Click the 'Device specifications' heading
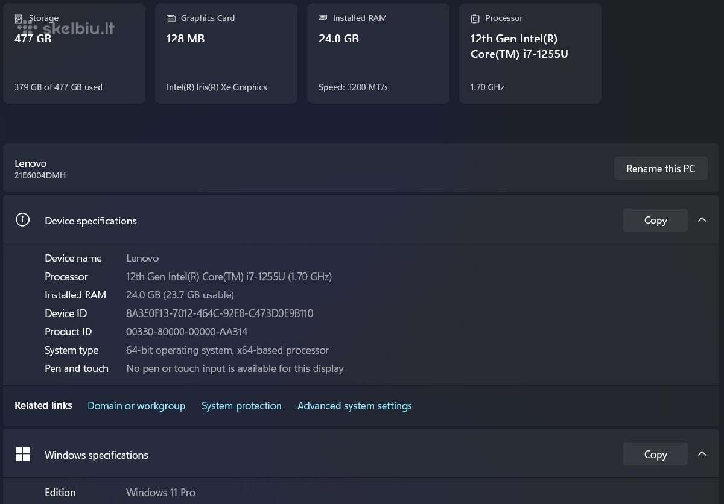The height and width of the screenshot is (504, 724). pos(91,221)
